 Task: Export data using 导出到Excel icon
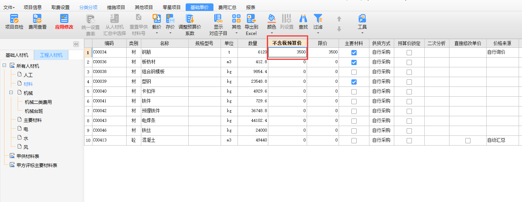pos(251,19)
